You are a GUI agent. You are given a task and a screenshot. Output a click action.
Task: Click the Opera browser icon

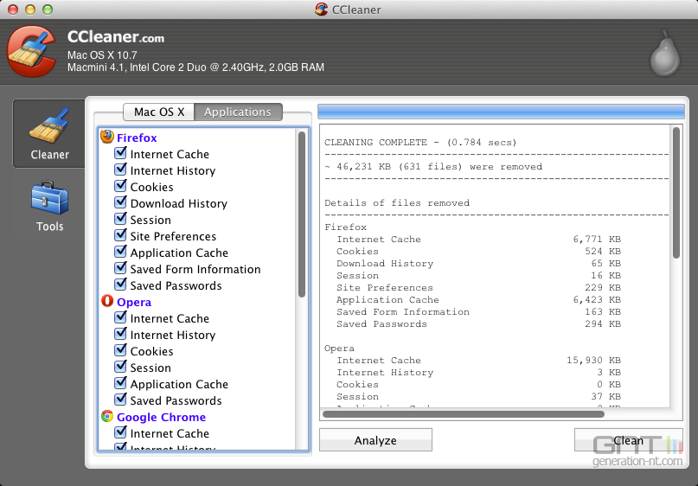(x=107, y=301)
